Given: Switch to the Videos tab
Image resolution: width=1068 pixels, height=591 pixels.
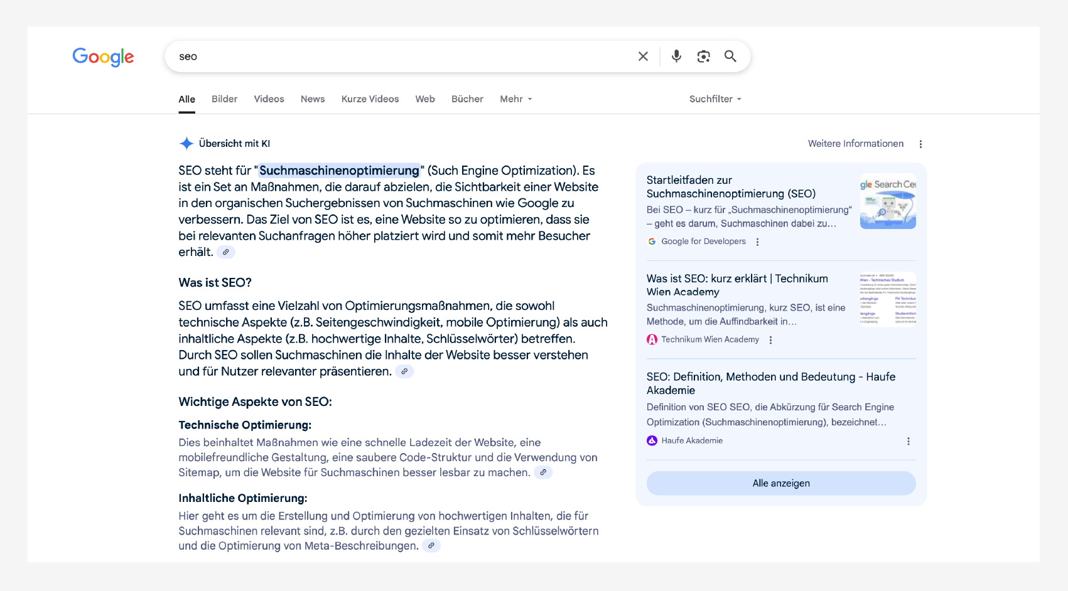Looking at the screenshot, I should click(x=269, y=99).
